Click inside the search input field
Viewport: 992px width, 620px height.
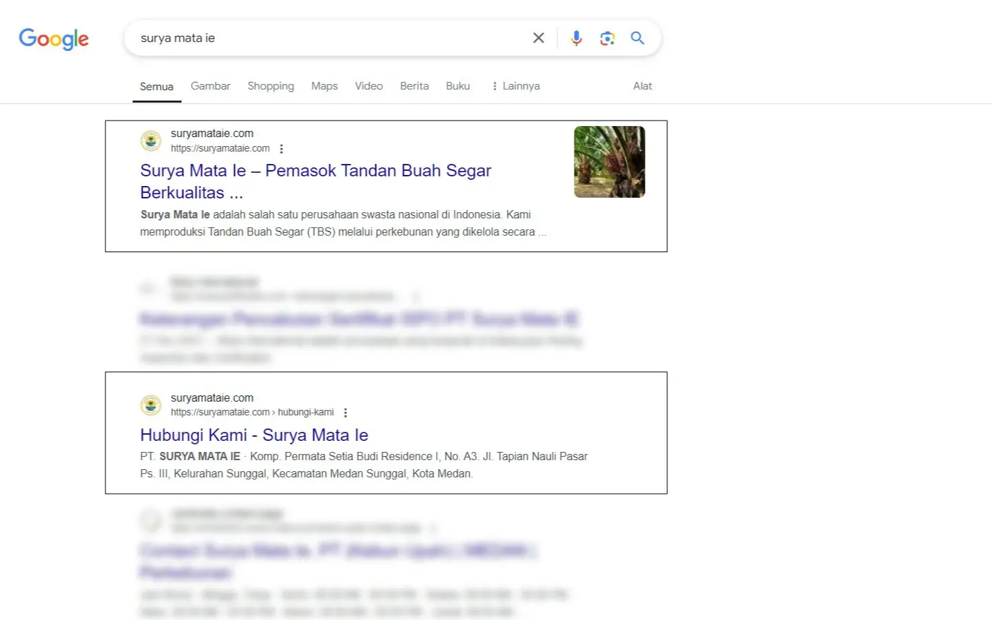point(331,38)
